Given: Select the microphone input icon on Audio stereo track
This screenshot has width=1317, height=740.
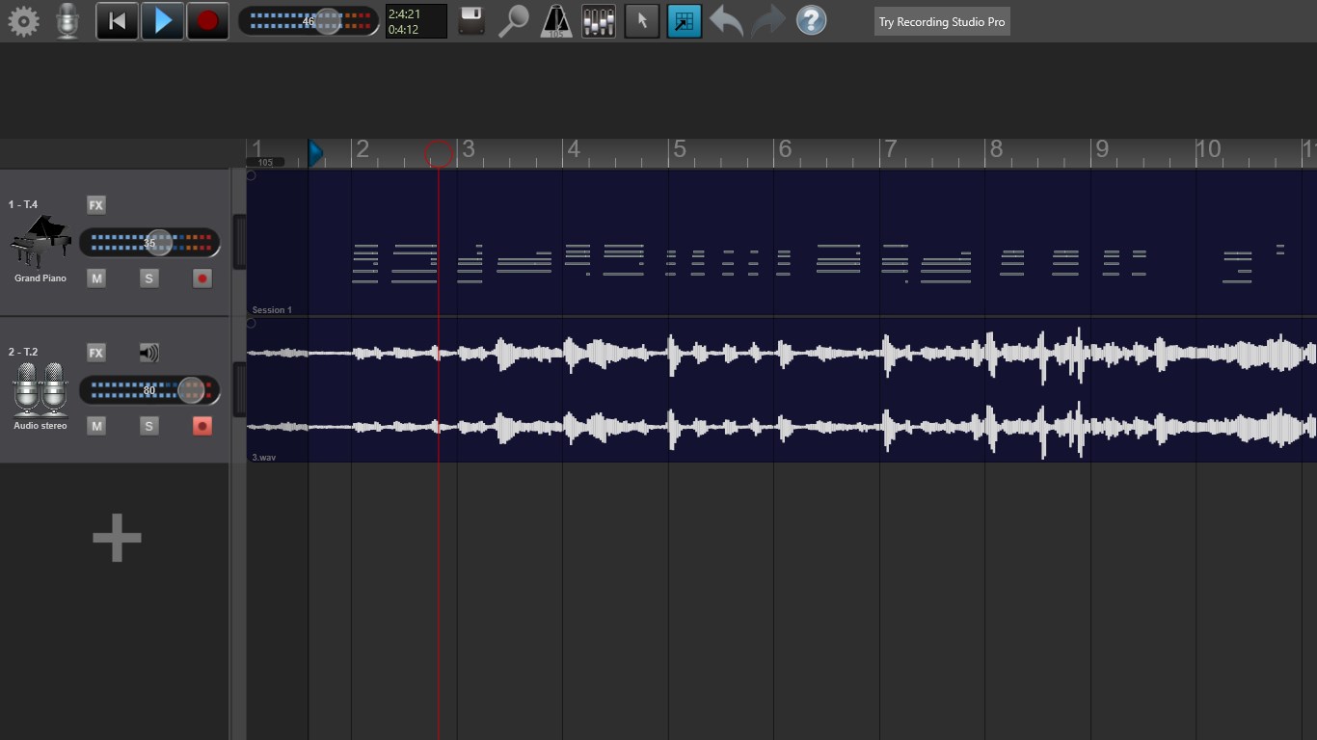Looking at the screenshot, I should (x=40, y=389).
